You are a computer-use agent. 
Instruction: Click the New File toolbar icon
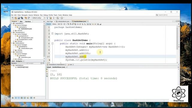tap(13, 18)
